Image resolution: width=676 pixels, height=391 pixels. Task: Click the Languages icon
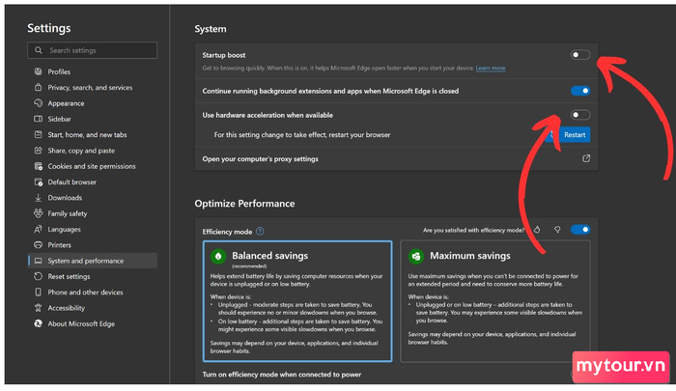click(38, 229)
